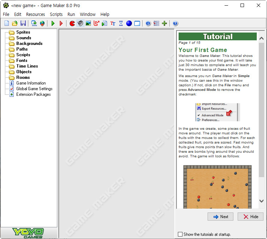Image resolution: width=267 pixels, height=239 pixels.
Task: Create a background with landscape icon
Action: pyautogui.click(x=88, y=23)
